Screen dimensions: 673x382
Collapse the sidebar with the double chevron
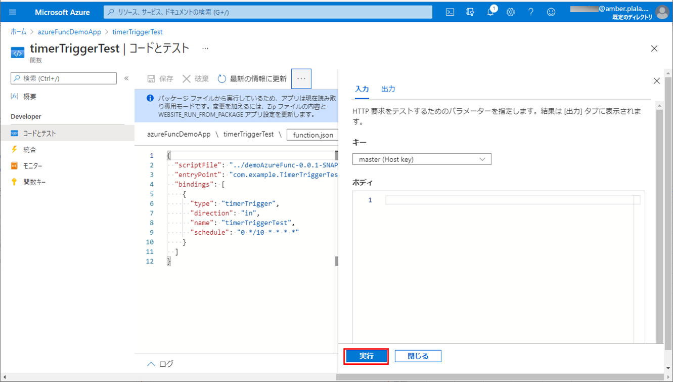pos(126,78)
